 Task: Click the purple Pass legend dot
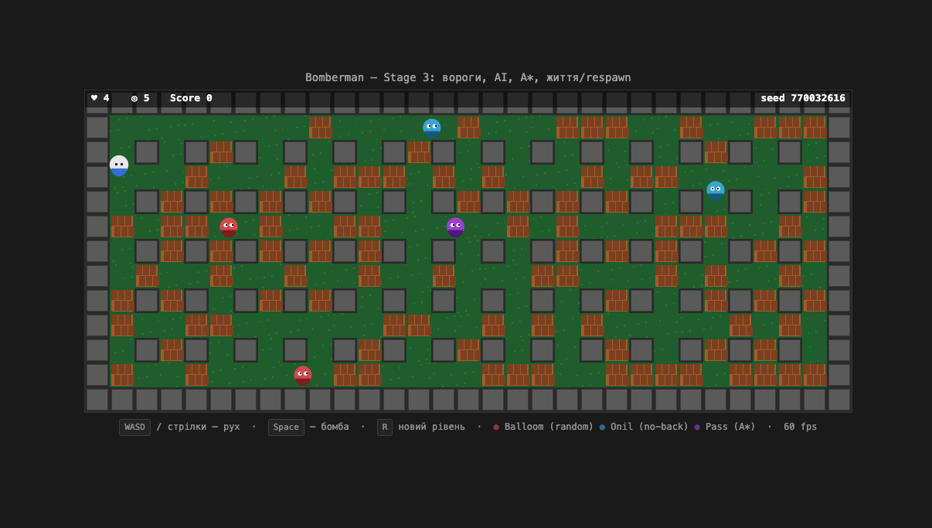point(697,428)
